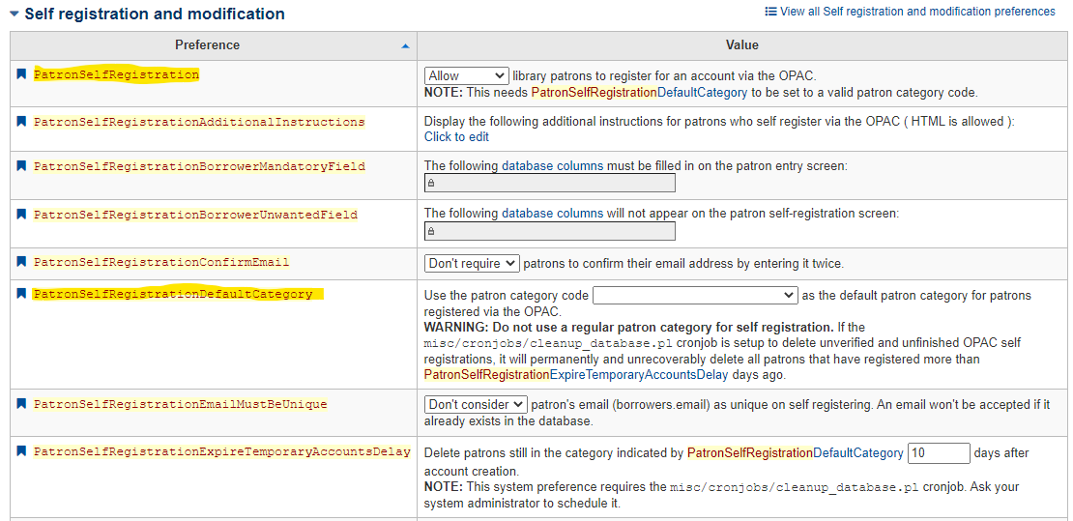Click bookmark icon for PatronSelfRegistrationAdditionalInstructions
1073x521 pixels.
coord(22,121)
